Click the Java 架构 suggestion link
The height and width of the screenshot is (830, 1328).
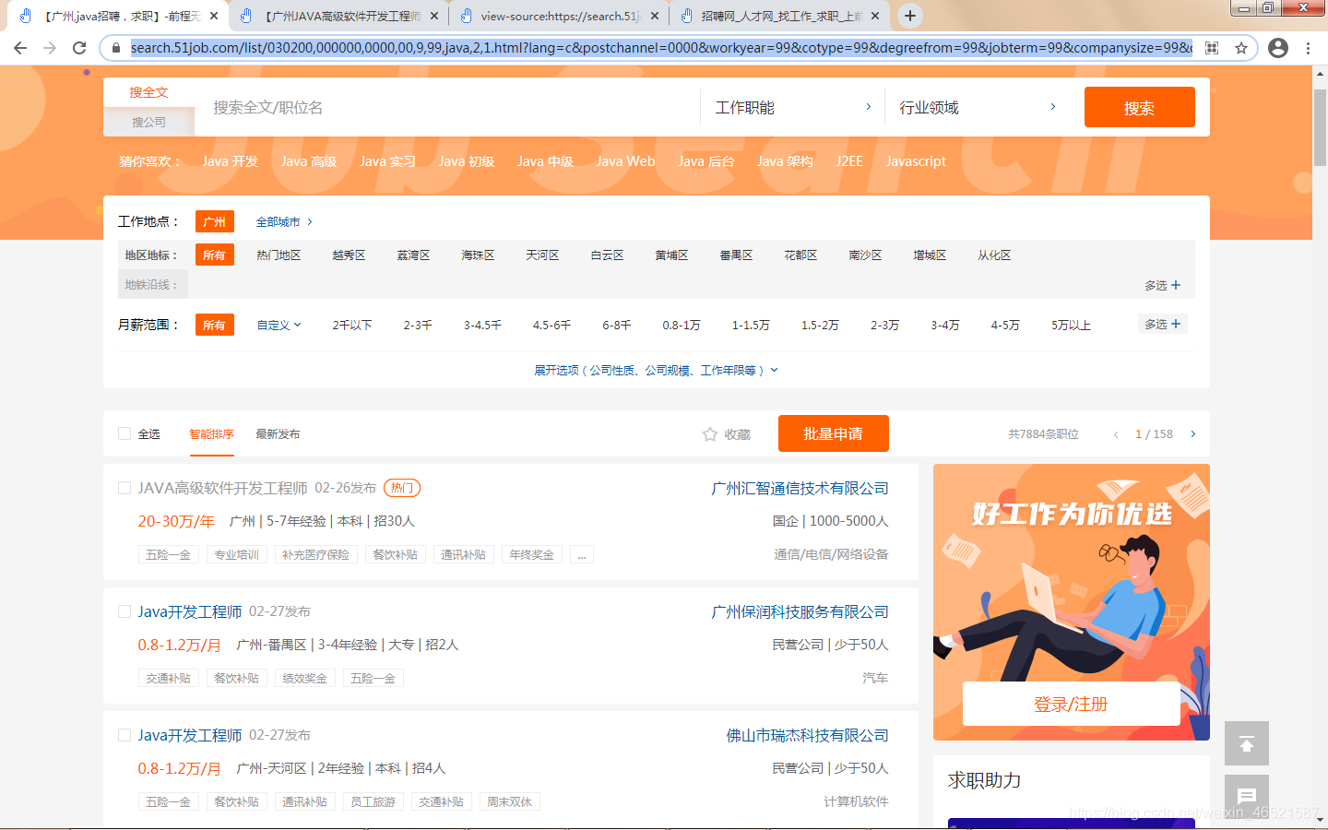coord(785,161)
